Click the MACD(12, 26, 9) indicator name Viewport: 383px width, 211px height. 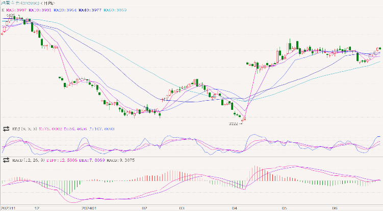(29, 160)
